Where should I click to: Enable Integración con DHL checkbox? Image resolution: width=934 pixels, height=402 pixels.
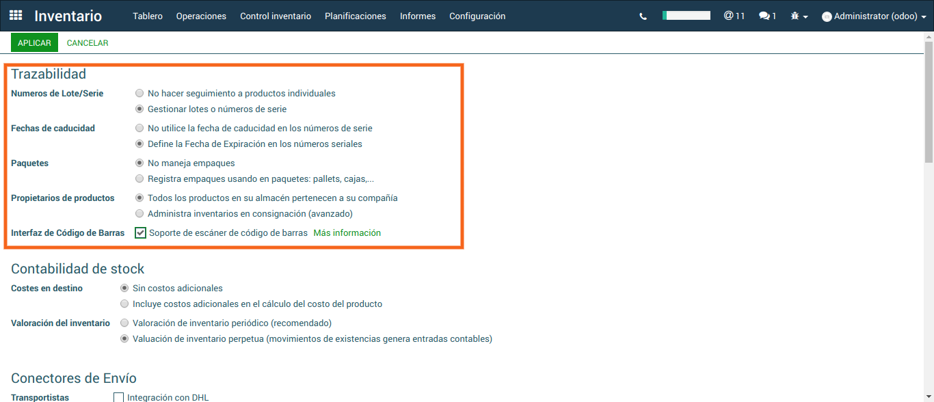coord(119,397)
